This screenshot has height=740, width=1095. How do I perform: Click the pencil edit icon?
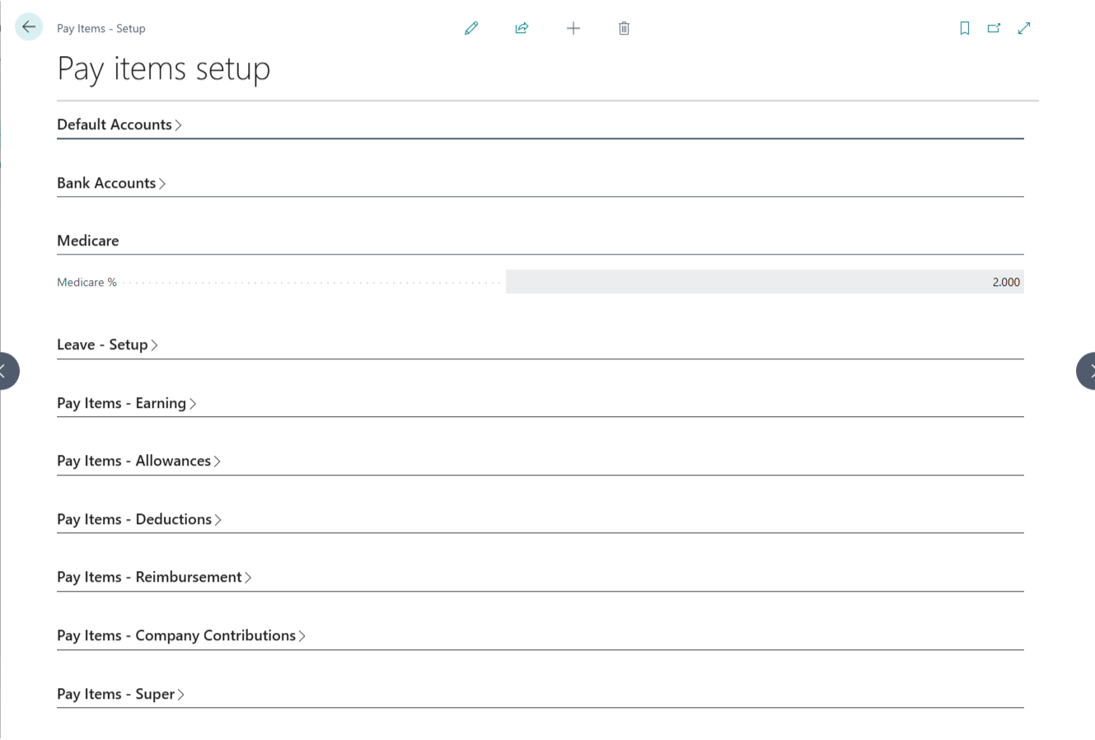click(x=471, y=28)
